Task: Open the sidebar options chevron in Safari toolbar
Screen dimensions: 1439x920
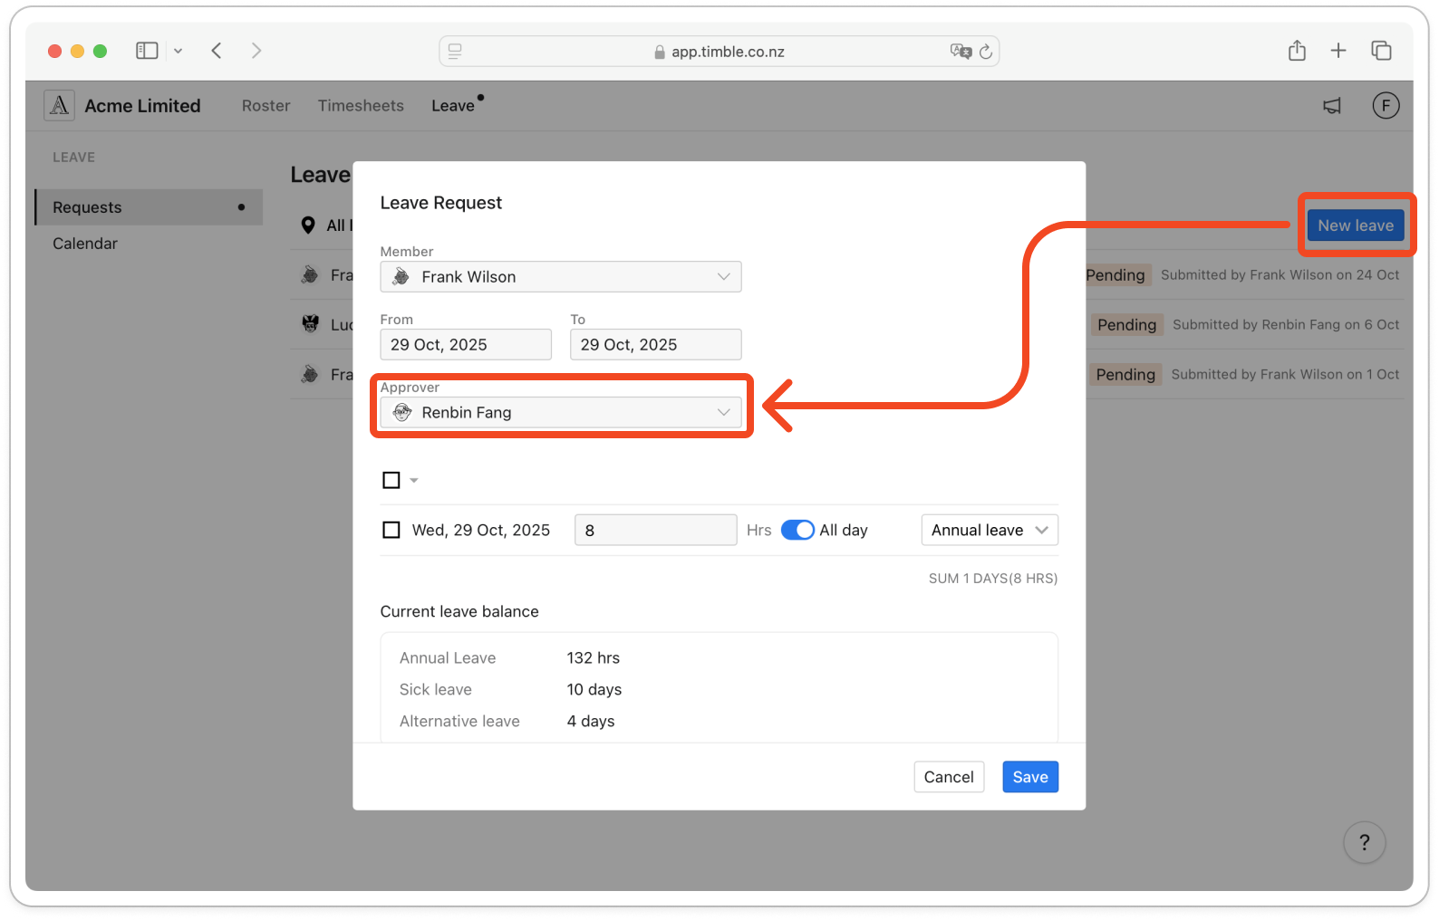Action: tap(179, 51)
